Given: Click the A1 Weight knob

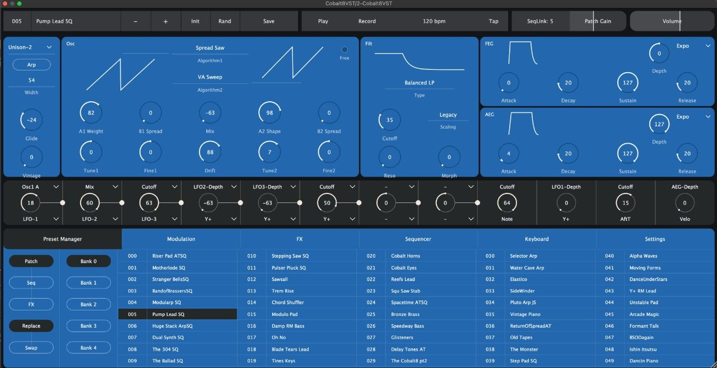Looking at the screenshot, I should click(91, 113).
